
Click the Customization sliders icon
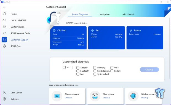pos(4,27)
